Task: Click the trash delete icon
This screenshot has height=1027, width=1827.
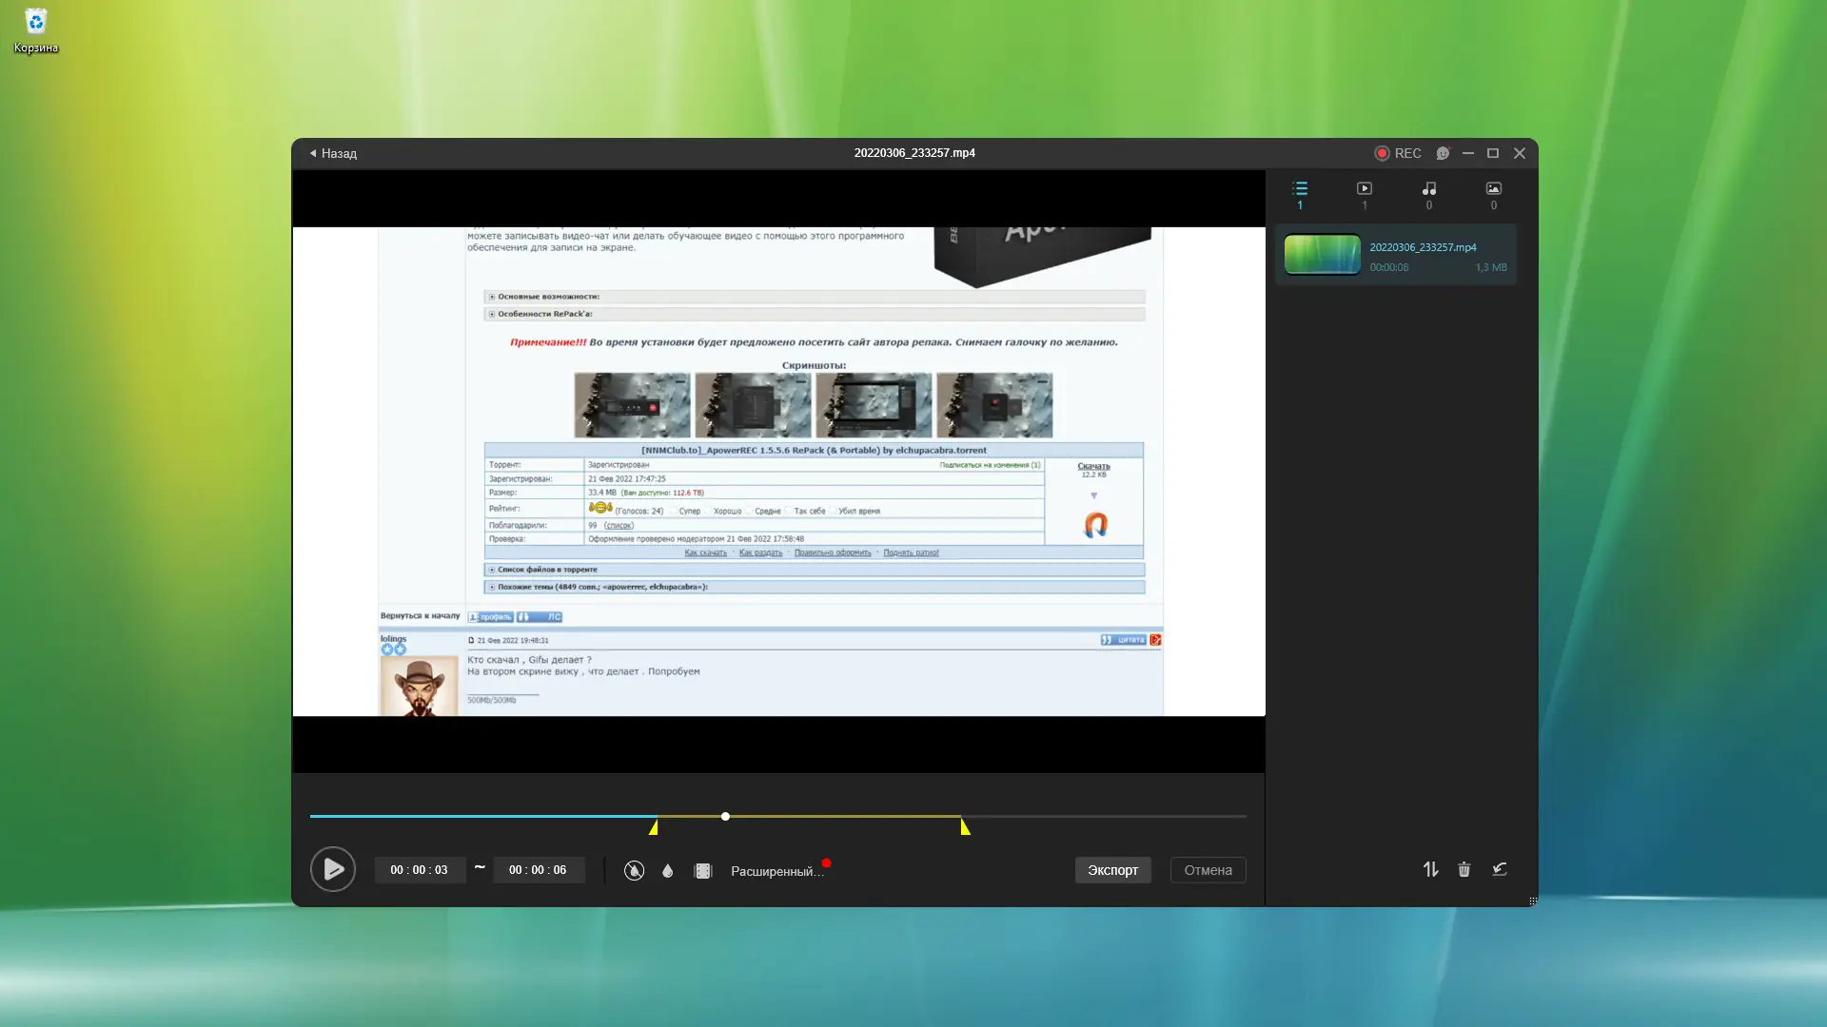Action: (x=1464, y=869)
